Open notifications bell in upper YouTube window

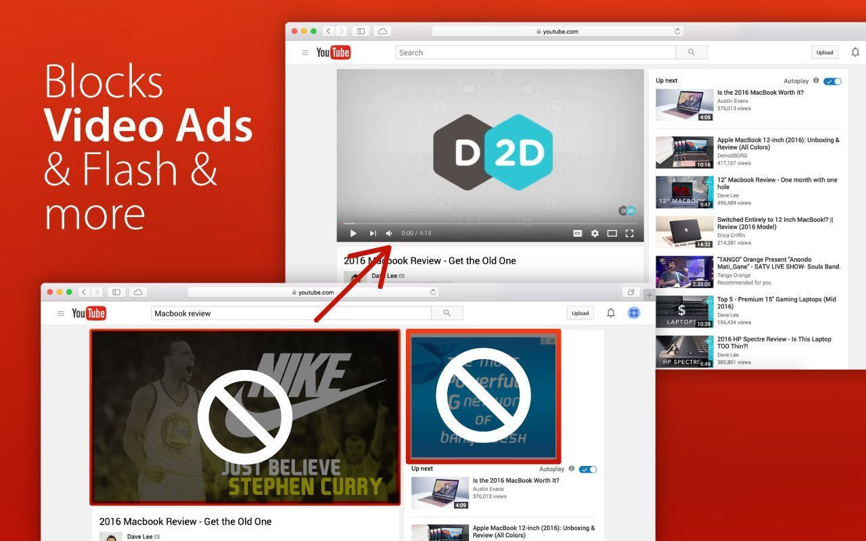pyautogui.click(x=855, y=52)
